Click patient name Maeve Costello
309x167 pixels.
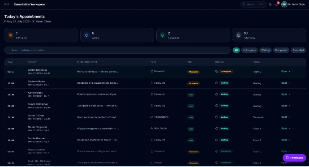[x=36, y=150]
